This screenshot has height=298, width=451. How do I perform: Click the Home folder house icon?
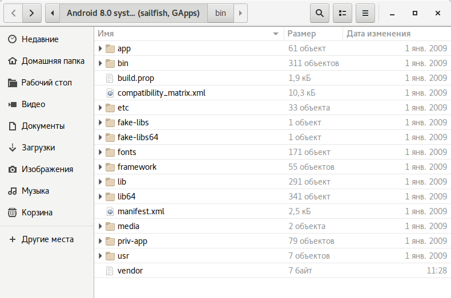tap(12, 61)
